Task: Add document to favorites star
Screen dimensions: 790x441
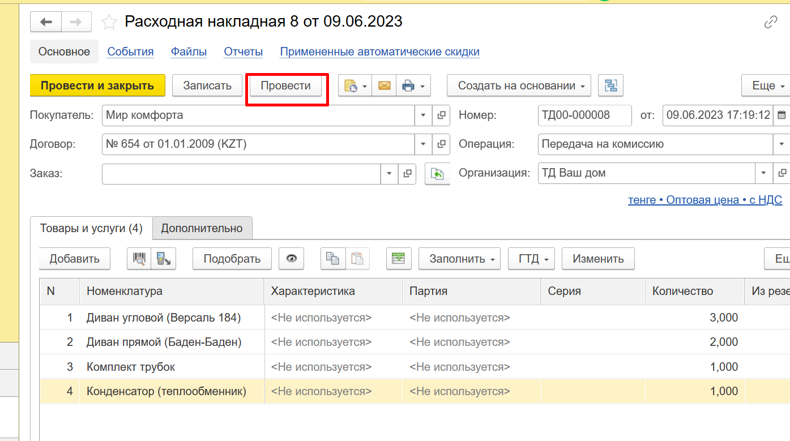Action: click(x=109, y=22)
